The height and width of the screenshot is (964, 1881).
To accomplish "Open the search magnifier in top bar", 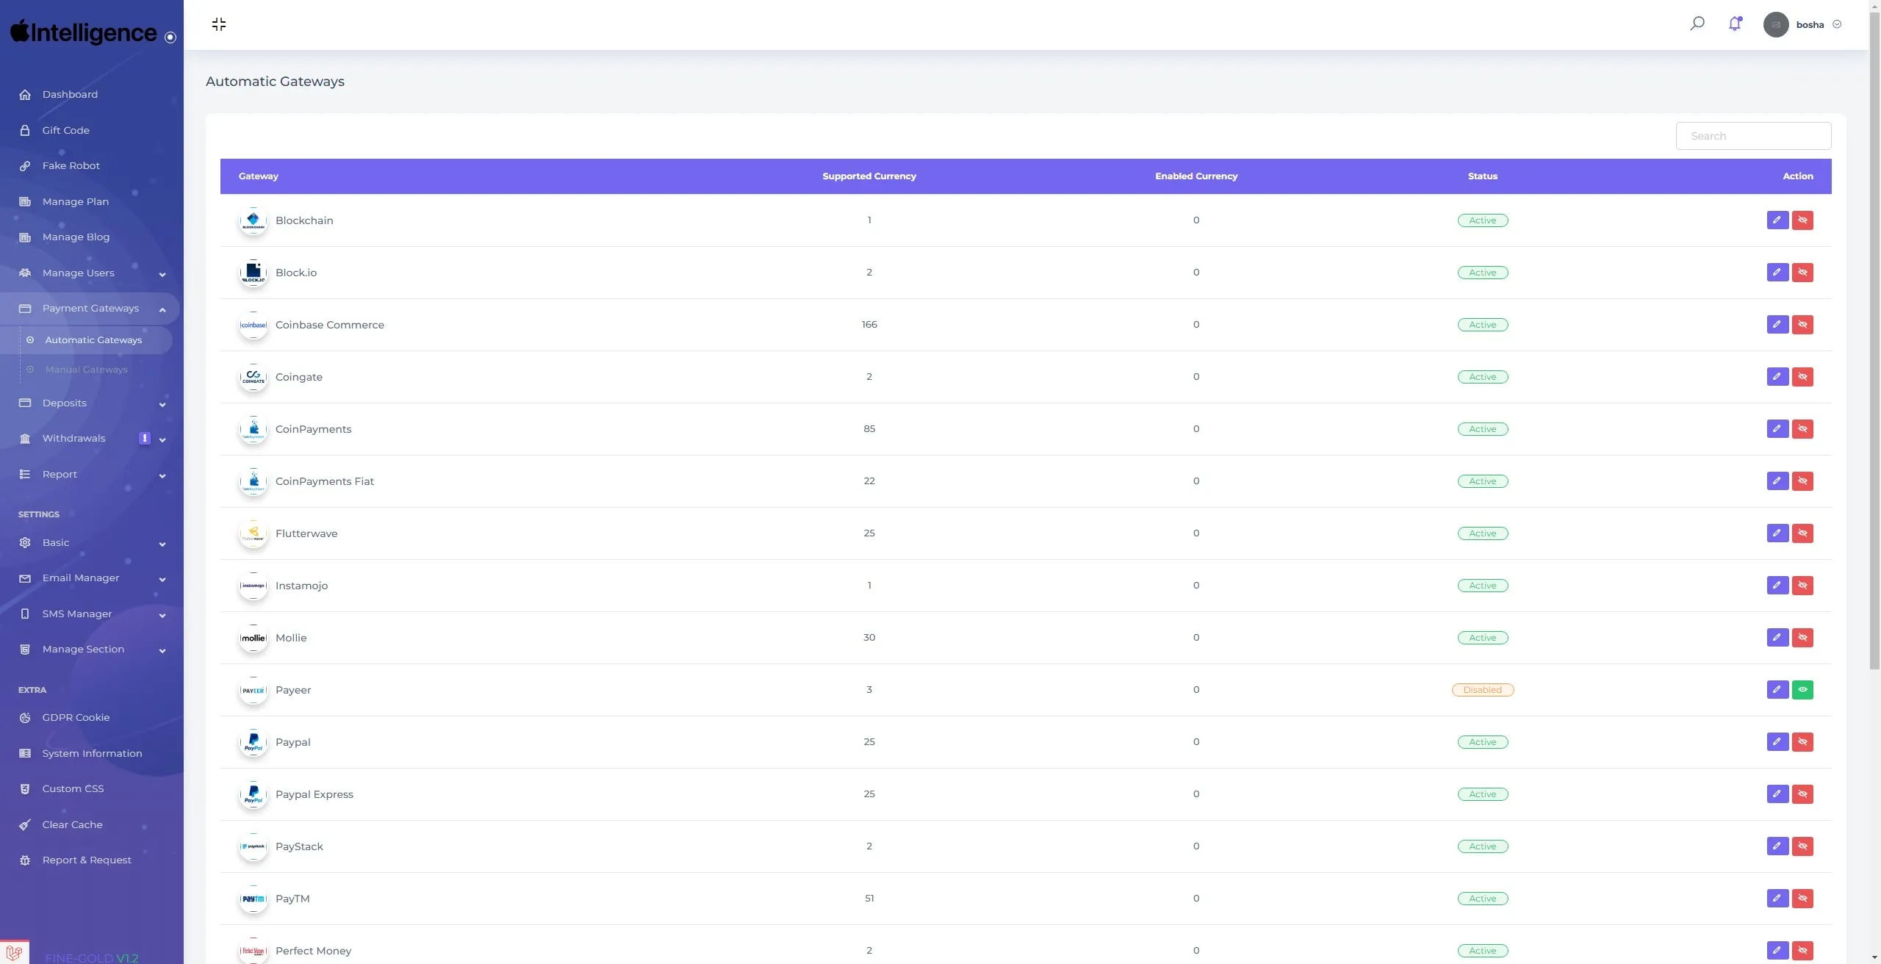I will pos(1697,24).
